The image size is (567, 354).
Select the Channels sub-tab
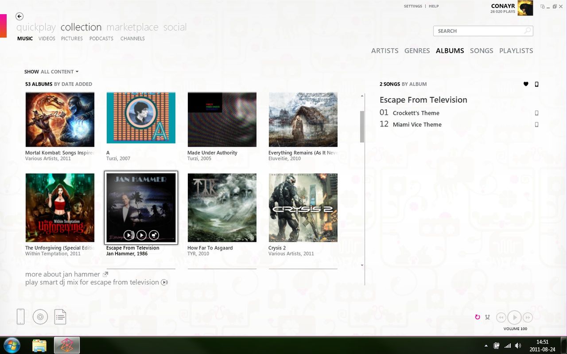click(132, 38)
